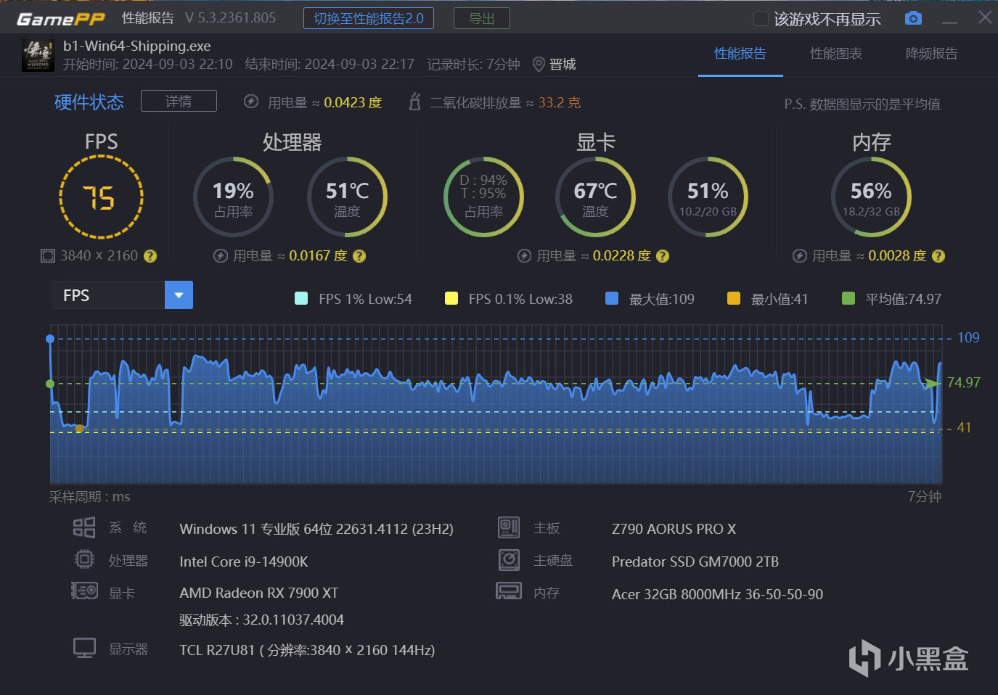The height and width of the screenshot is (695, 998).
Task: Click the resolution icon beside 3840 x 2160
Action: 48,255
